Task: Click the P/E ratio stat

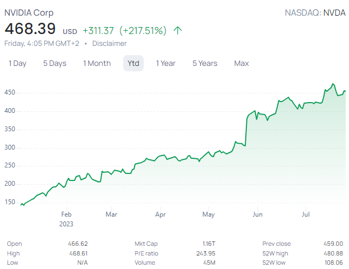Action: pos(147,253)
